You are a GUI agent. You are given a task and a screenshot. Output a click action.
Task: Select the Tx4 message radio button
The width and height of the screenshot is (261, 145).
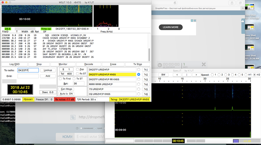click(139, 84)
